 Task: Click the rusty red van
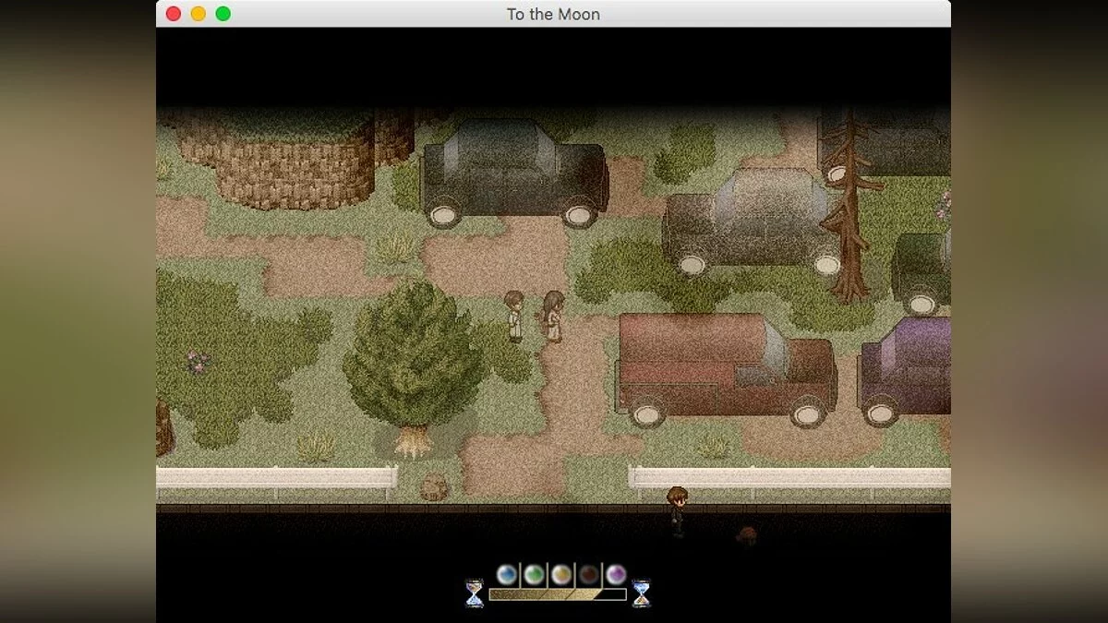(727, 369)
